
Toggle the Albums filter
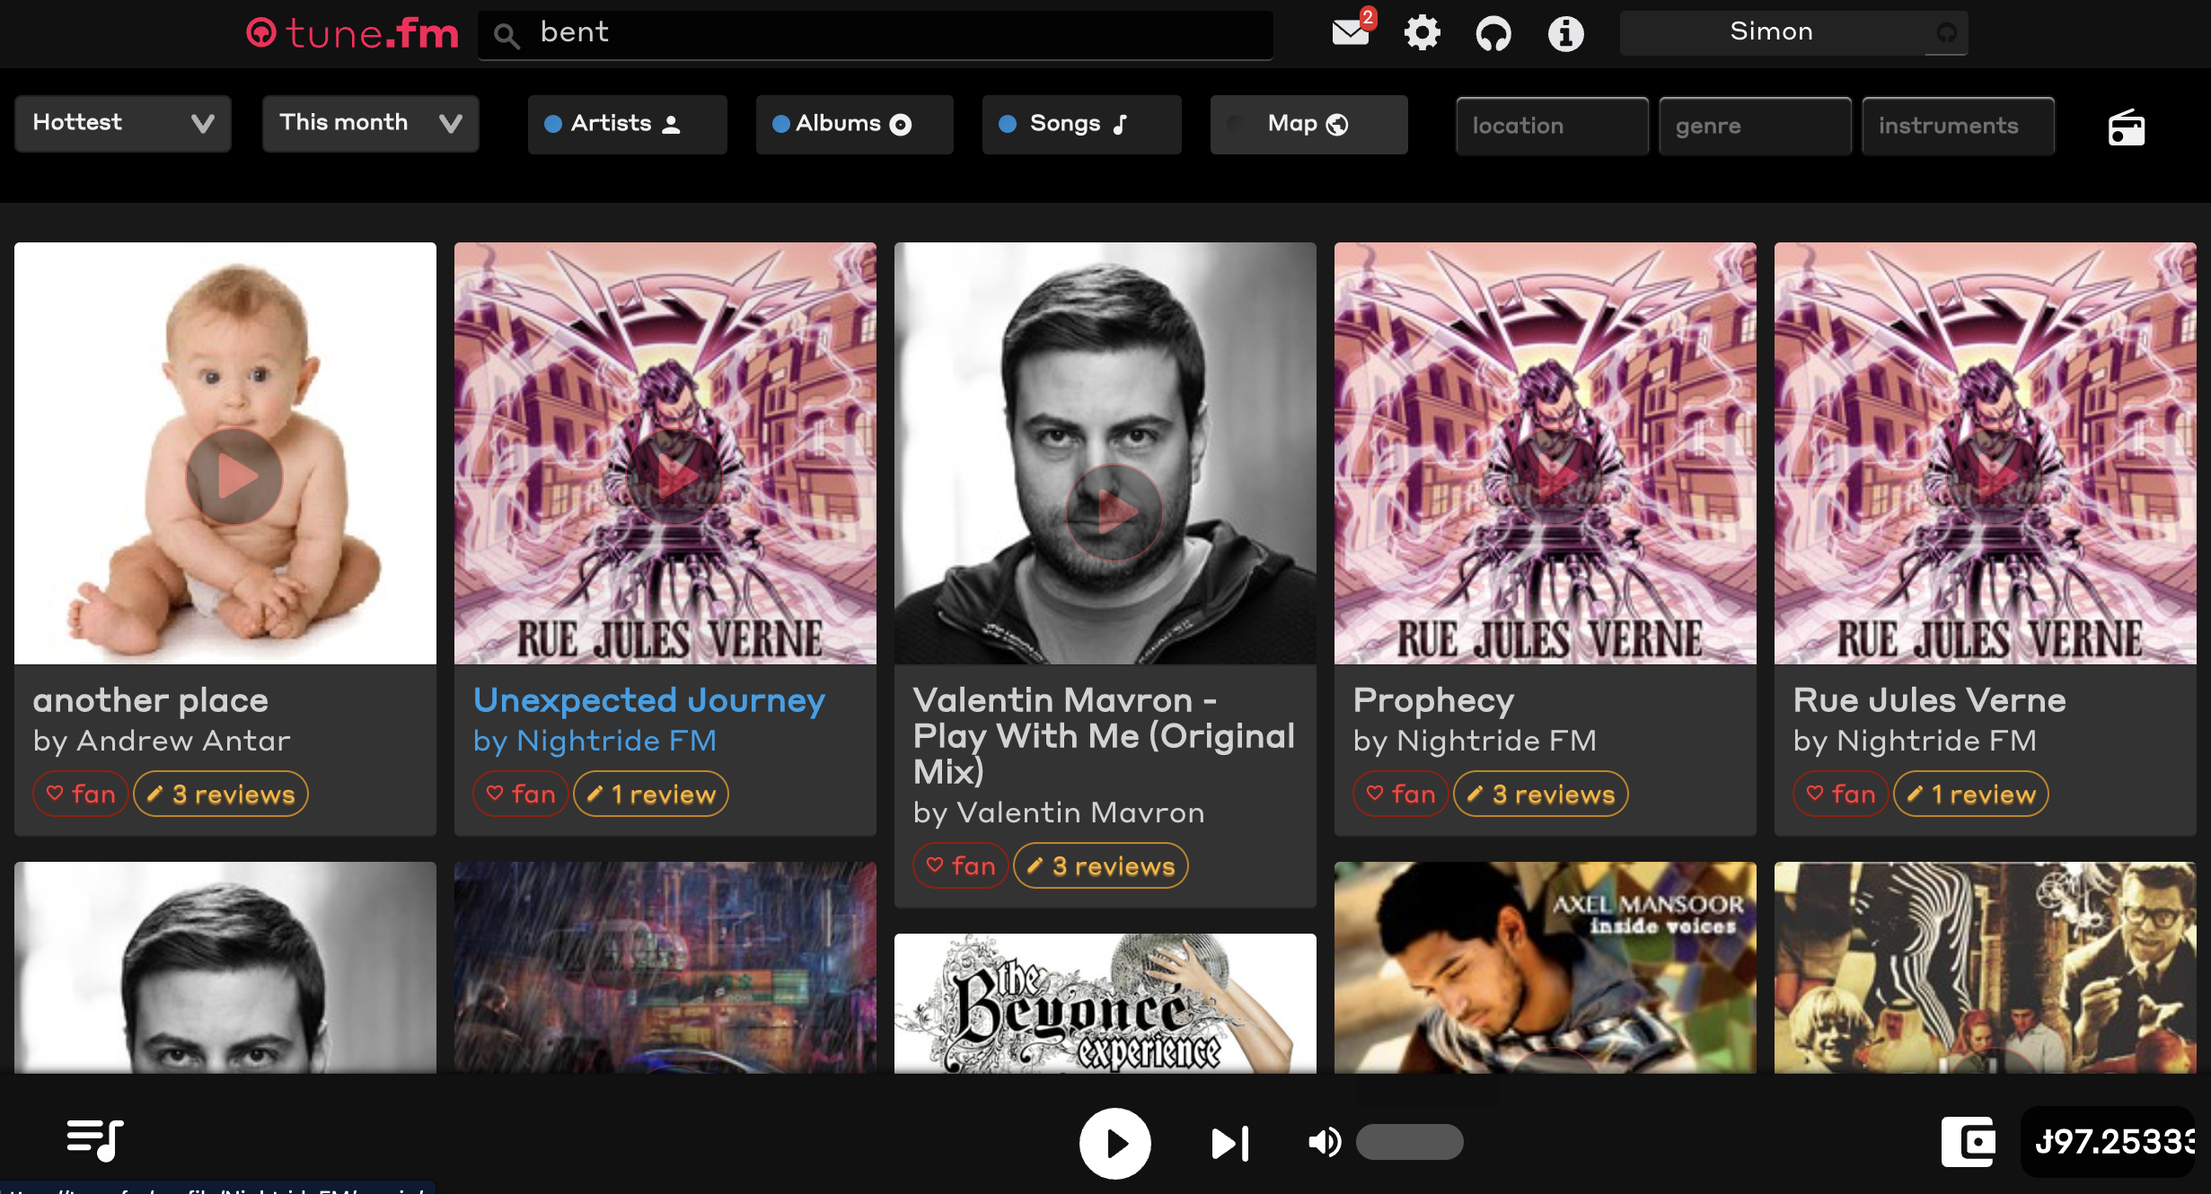click(854, 124)
